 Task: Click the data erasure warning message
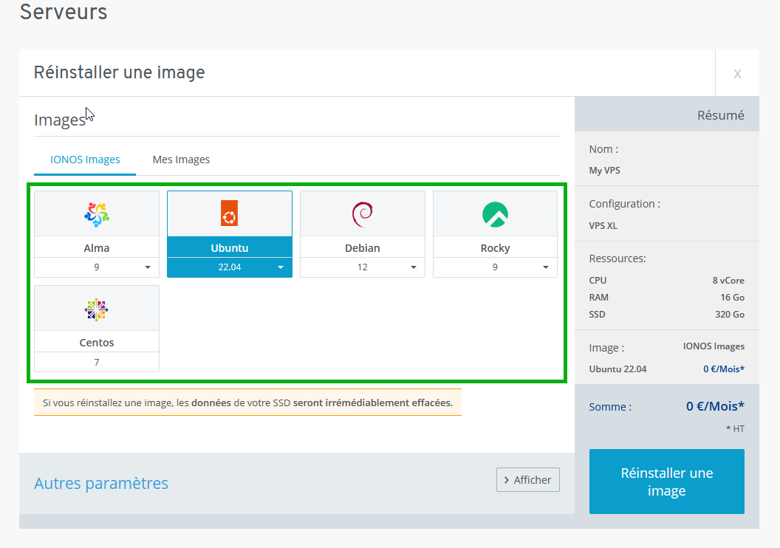(x=247, y=403)
